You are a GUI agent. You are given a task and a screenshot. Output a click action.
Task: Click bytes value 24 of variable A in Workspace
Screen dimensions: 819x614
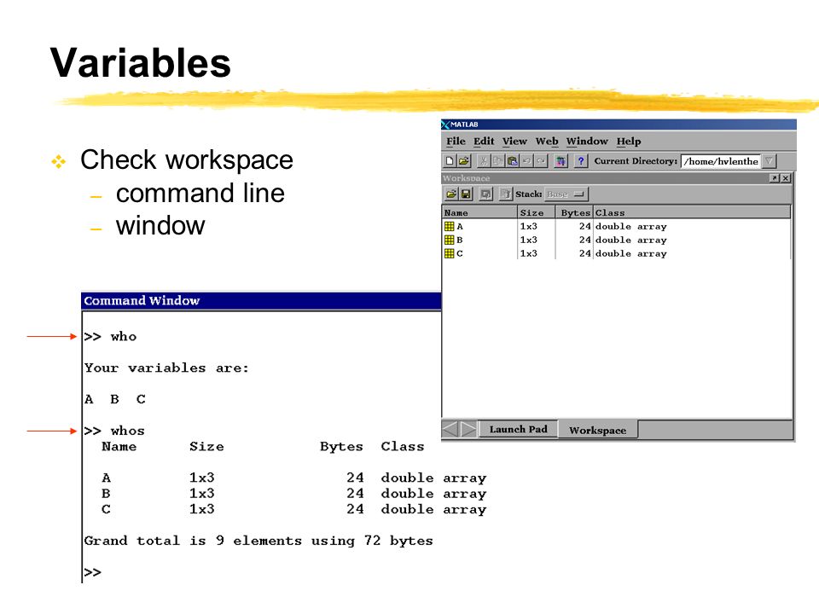coord(584,226)
